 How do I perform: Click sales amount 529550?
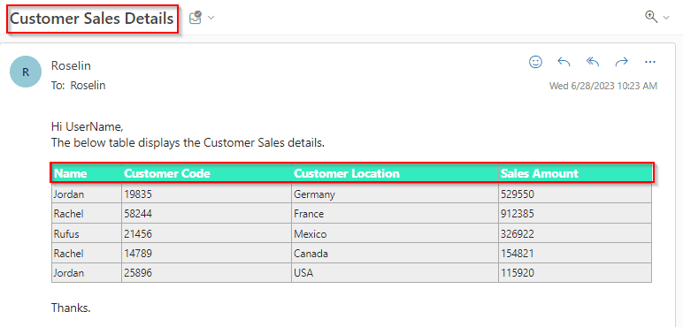tap(575, 194)
